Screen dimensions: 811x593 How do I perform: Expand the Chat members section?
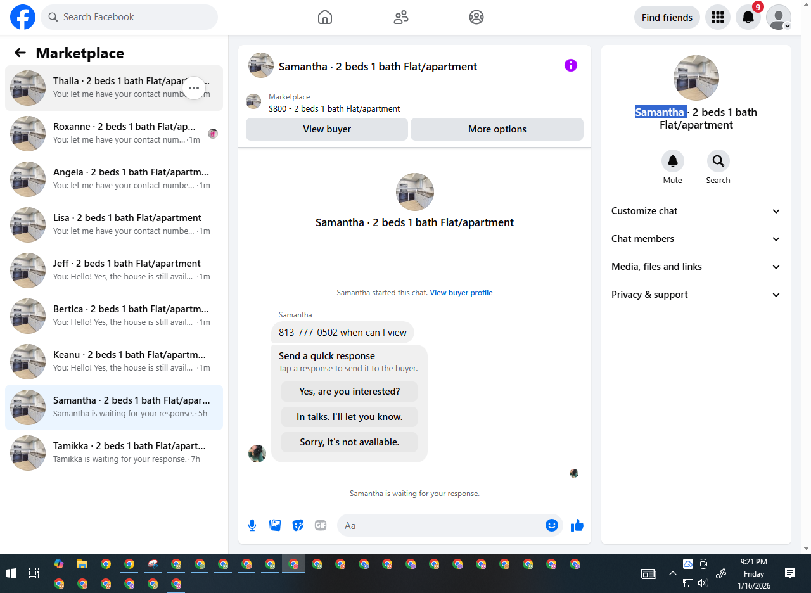[x=696, y=239]
